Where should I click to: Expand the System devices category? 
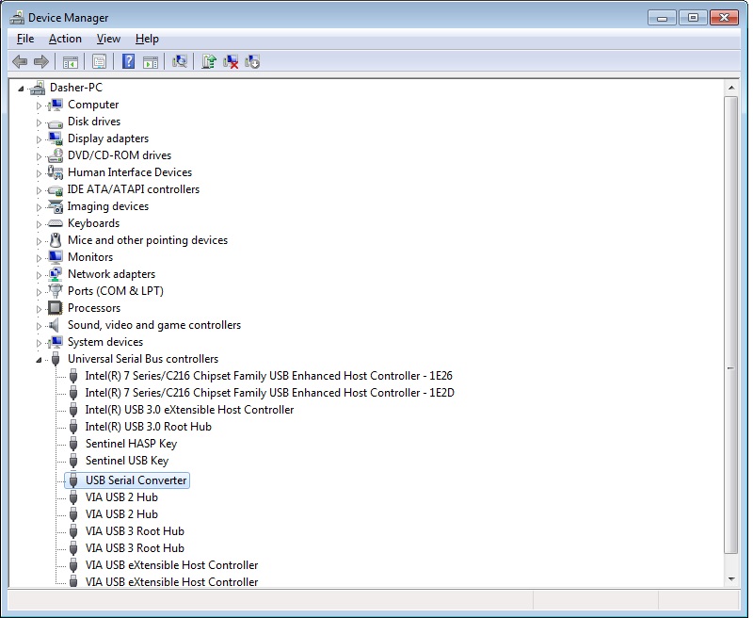click(x=39, y=343)
